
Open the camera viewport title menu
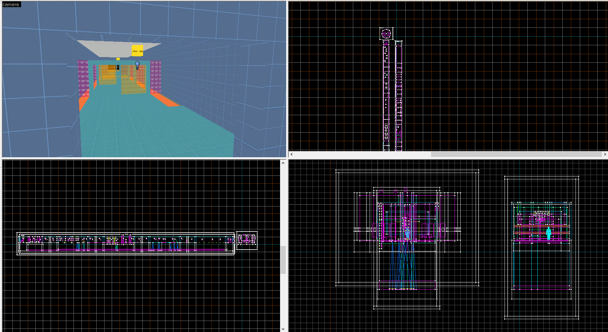point(10,4)
